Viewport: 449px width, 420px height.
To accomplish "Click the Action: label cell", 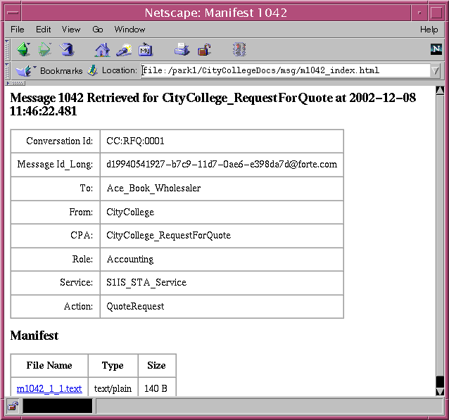I will click(56, 306).
